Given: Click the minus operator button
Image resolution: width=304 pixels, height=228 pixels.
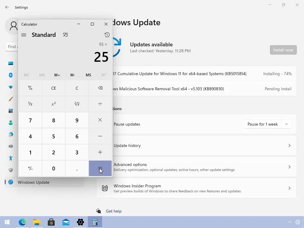Looking at the screenshot, I should tap(100, 136).
